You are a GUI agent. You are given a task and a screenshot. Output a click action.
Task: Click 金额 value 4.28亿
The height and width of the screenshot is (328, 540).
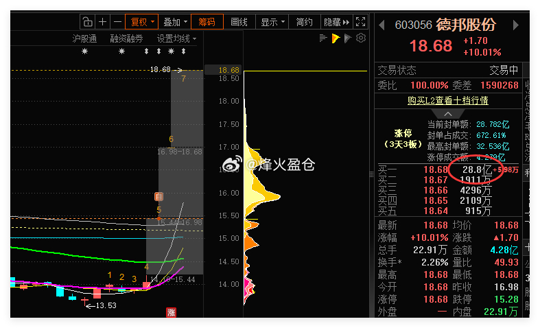504,250
